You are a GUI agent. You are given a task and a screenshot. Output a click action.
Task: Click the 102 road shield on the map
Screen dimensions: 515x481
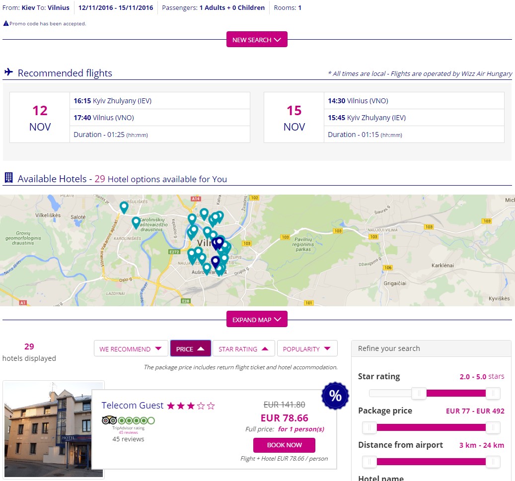[x=255, y=198]
